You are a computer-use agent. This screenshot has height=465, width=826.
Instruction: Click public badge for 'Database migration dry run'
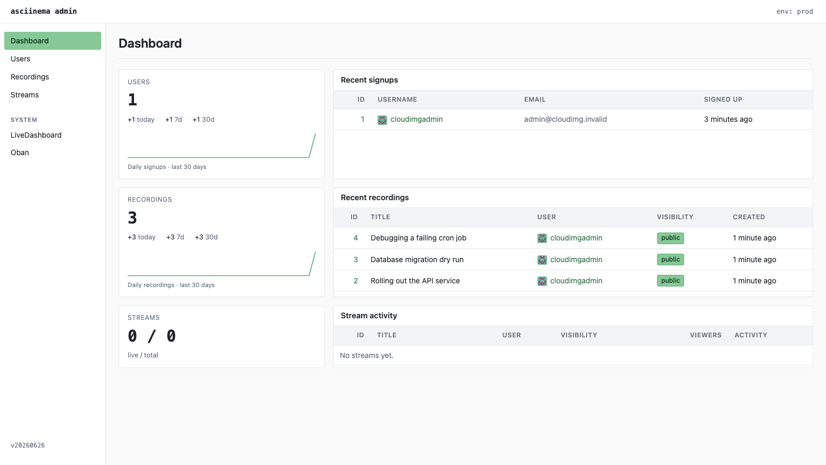[670, 260]
